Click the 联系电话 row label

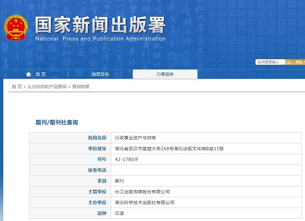pos(97,170)
